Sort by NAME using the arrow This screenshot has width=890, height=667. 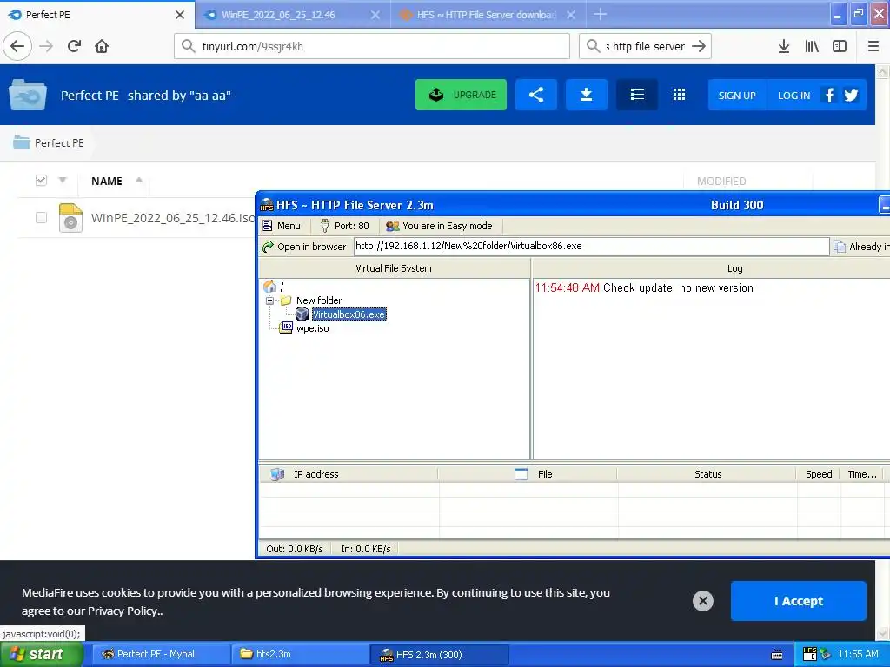(139, 181)
